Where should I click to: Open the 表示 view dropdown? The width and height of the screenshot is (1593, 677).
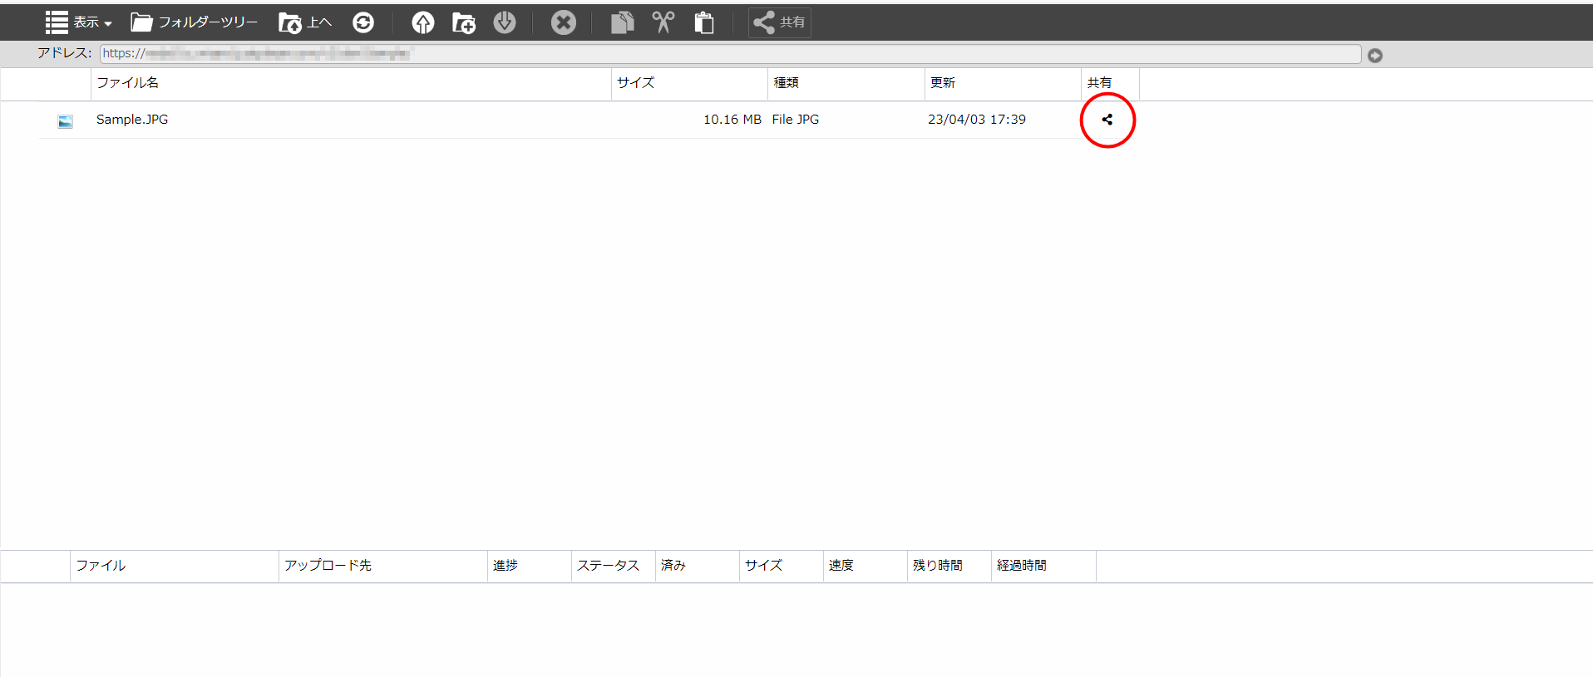(x=79, y=22)
